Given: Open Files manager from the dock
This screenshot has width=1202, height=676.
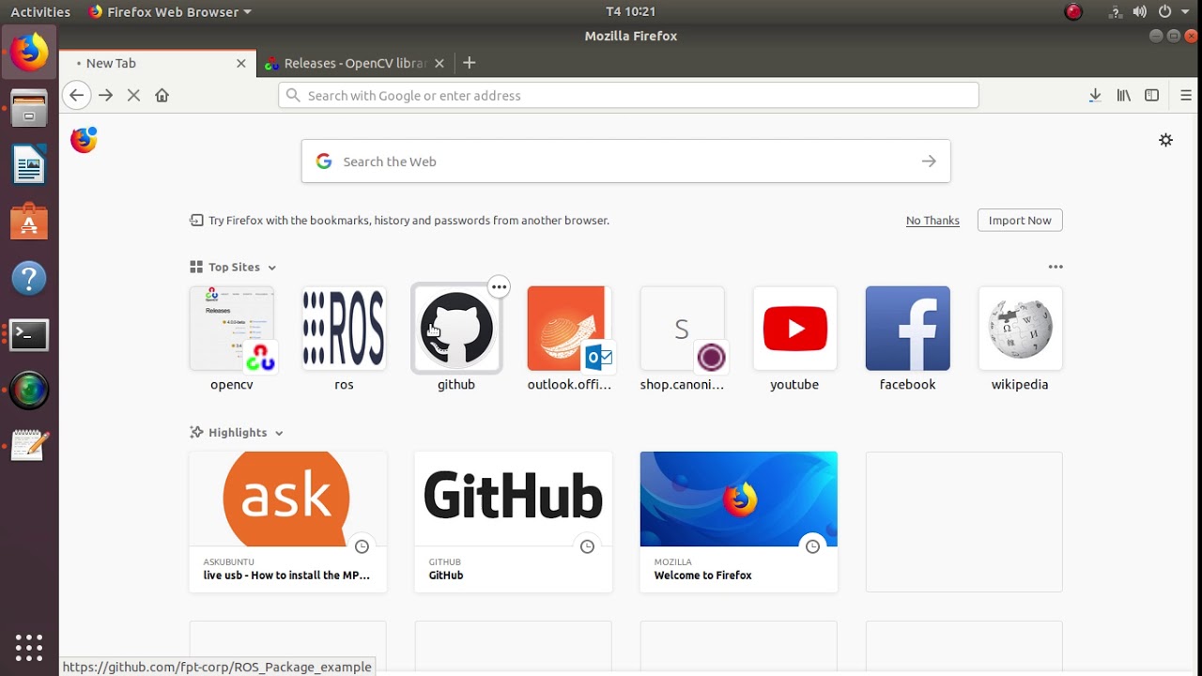Looking at the screenshot, I should (x=29, y=109).
